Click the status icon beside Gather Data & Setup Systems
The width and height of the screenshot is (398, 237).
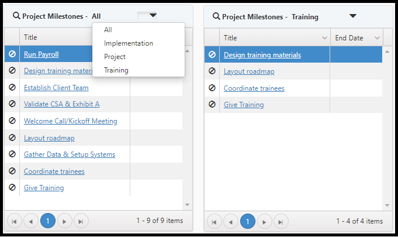point(12,154)
